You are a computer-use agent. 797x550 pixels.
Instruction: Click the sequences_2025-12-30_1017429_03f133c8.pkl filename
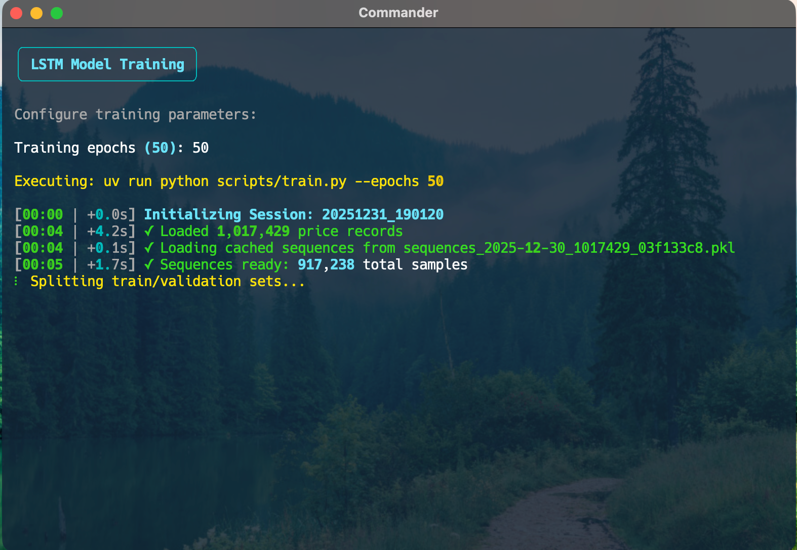pos(569,248)
